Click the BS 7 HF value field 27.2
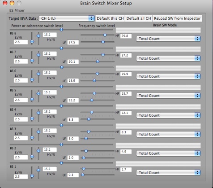The width and height of the screenshot is (213, 188). pyautogui.click(x=126, y=55)
